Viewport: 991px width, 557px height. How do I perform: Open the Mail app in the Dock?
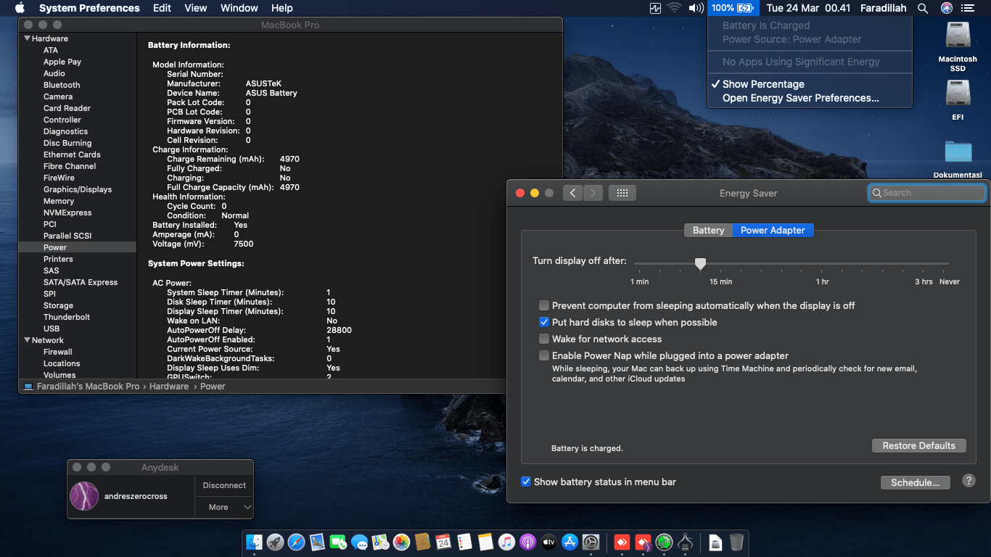coord(317,542)
